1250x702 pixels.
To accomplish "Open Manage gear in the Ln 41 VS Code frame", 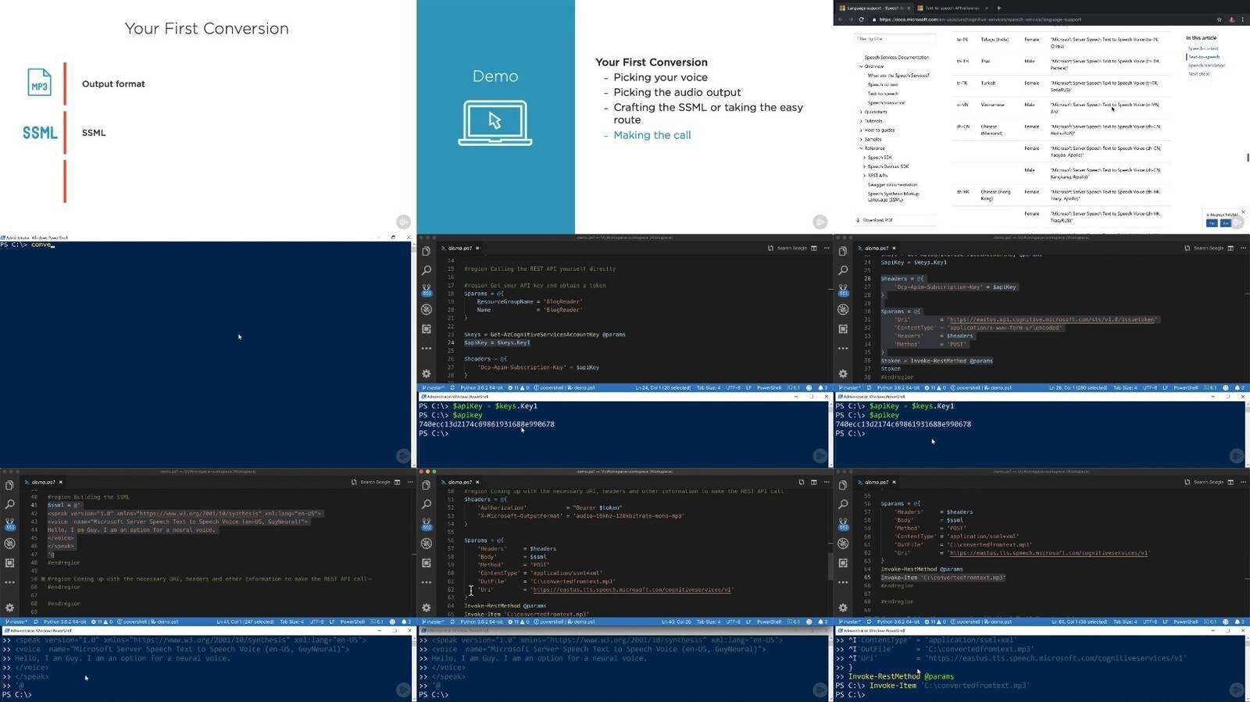I will point(9,608).
